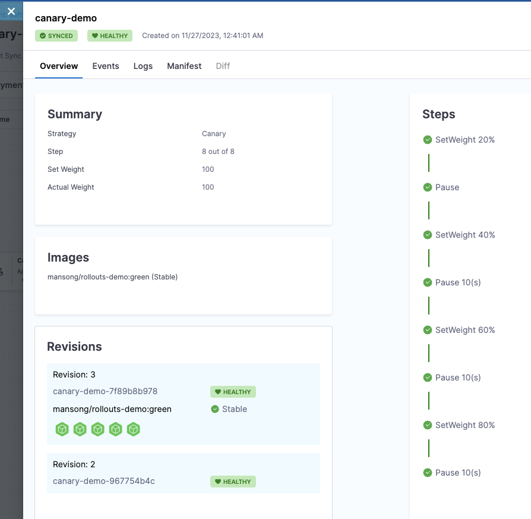Click the third pod hexagon icon
Image resolution: width=531 pixels, height=519 pixels.
(98, 429)
